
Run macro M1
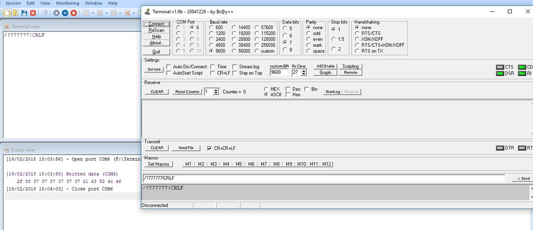point(189,164)
